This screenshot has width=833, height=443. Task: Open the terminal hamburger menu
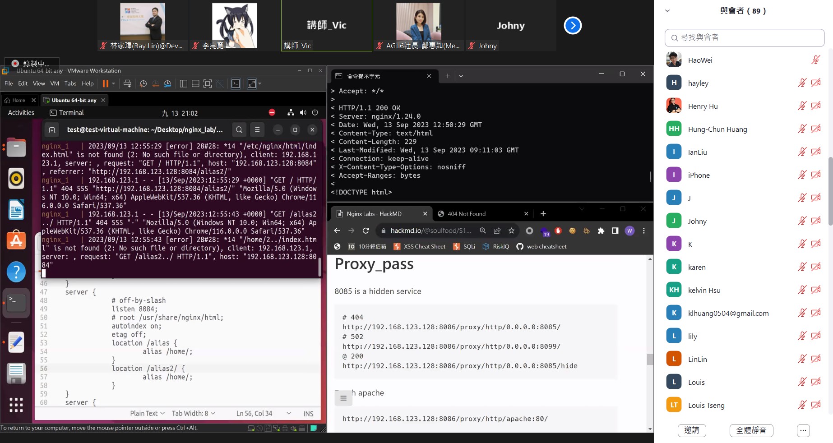(x=257, y=130)
